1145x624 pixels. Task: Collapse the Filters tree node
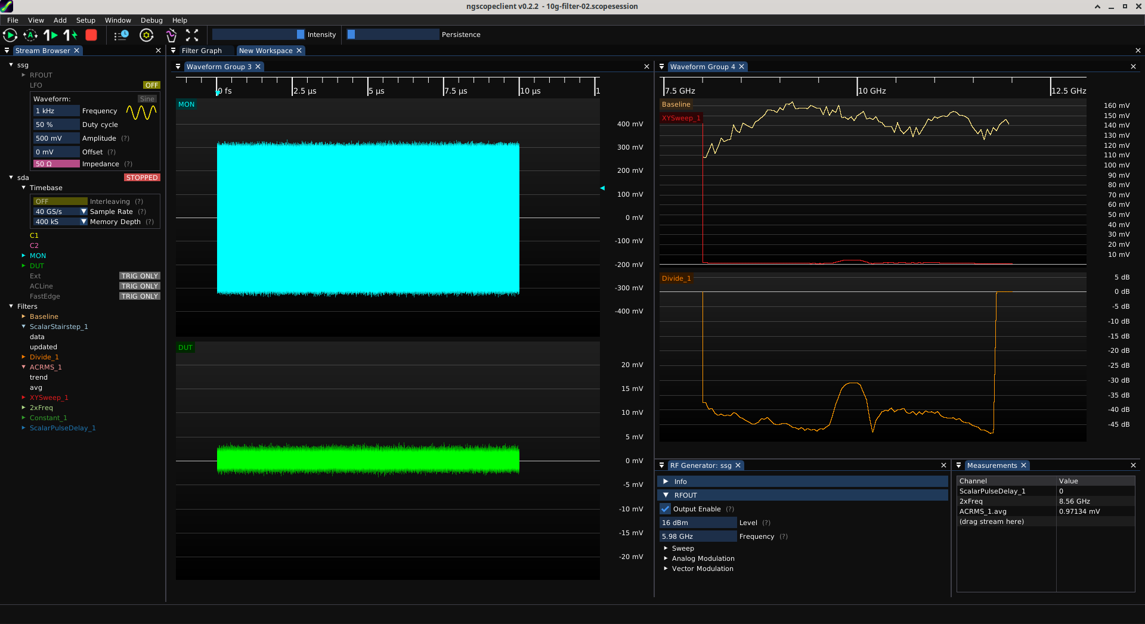click(11, 306)
